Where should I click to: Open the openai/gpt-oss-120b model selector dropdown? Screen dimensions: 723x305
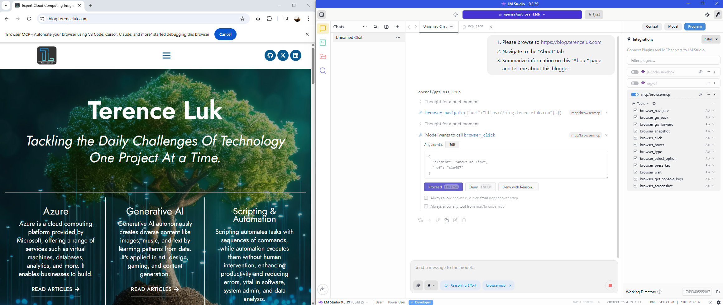pos(522,15)
